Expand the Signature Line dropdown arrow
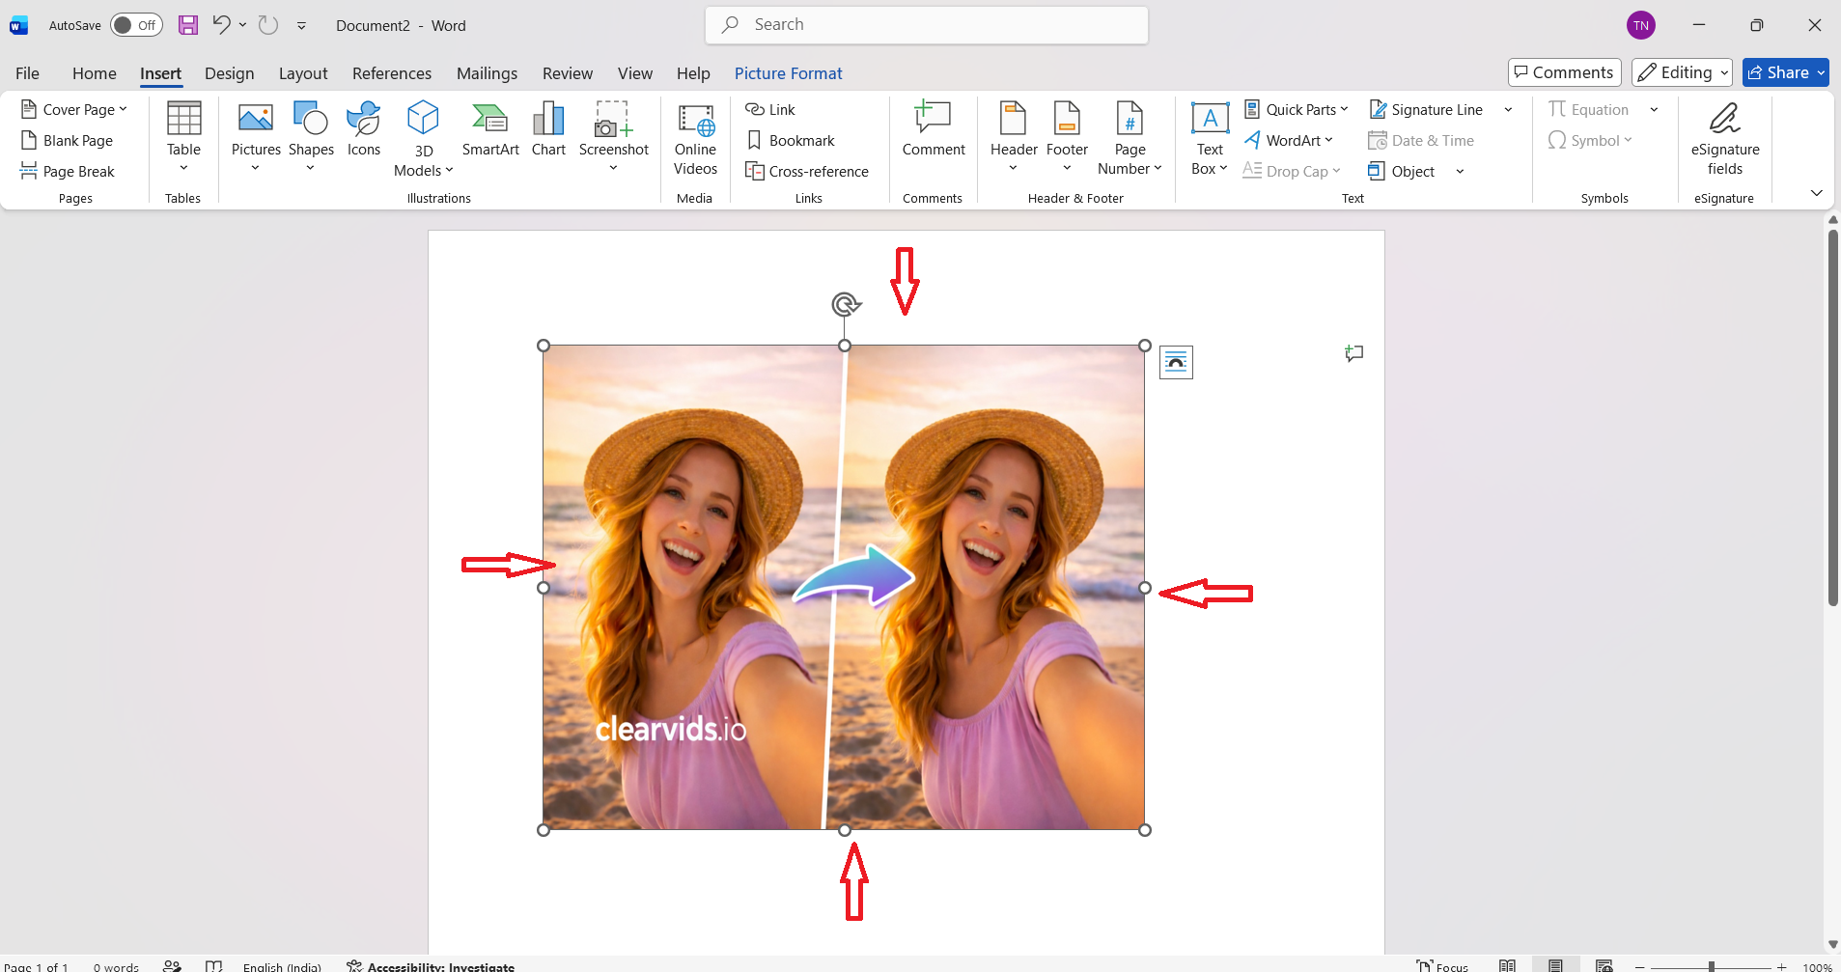 click(x=1508, y=110)
